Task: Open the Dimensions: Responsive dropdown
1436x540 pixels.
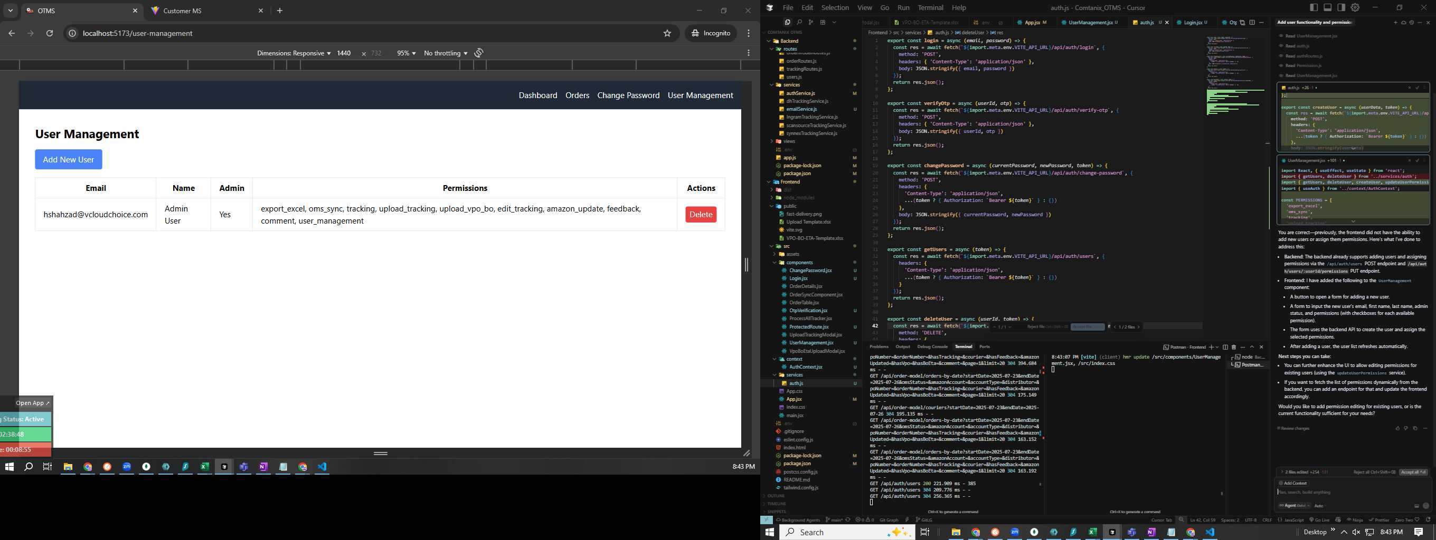Action: tap(293, 53)
